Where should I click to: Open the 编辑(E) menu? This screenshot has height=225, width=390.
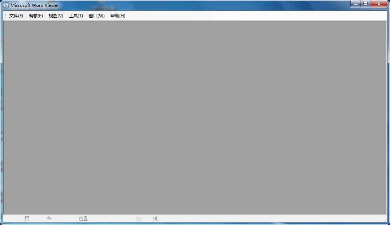tap(36, 16)
